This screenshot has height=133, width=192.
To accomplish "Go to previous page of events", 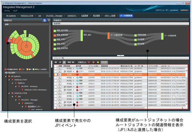I will (60, 62).
